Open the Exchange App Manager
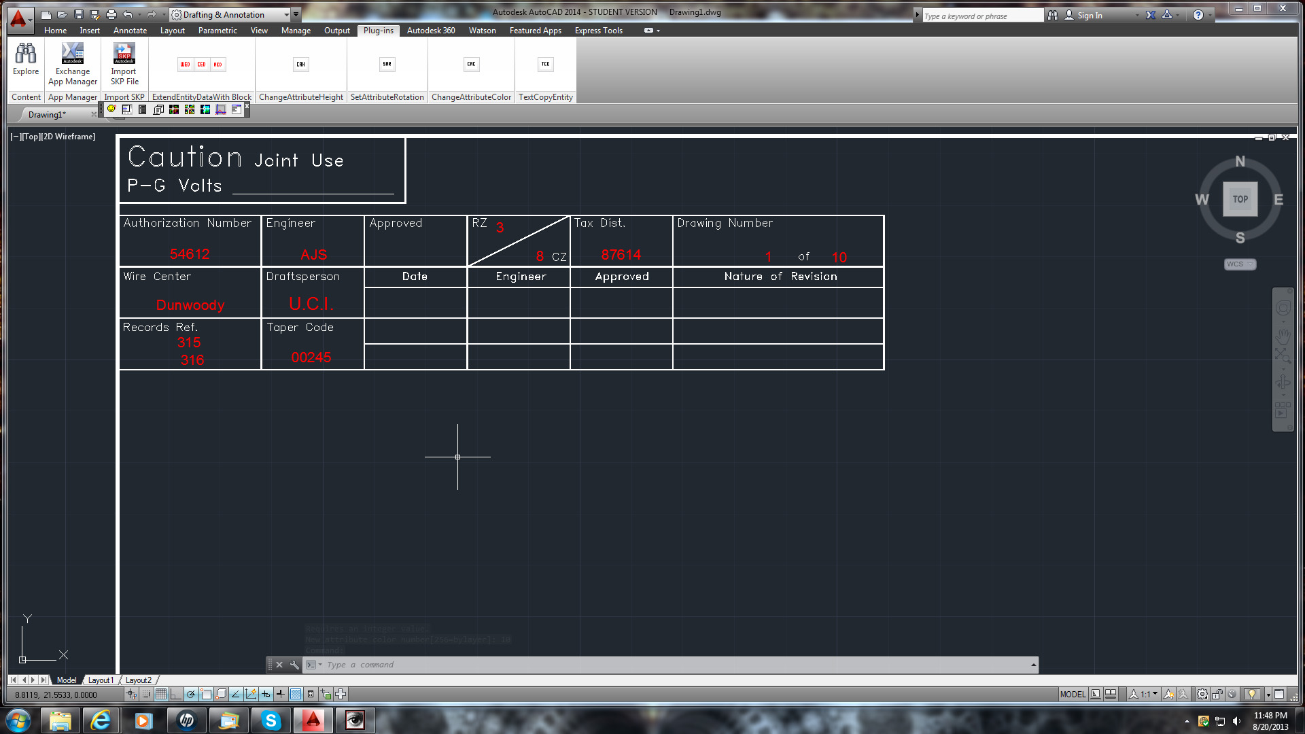The image size is (1305, 734). coord(72,54)
